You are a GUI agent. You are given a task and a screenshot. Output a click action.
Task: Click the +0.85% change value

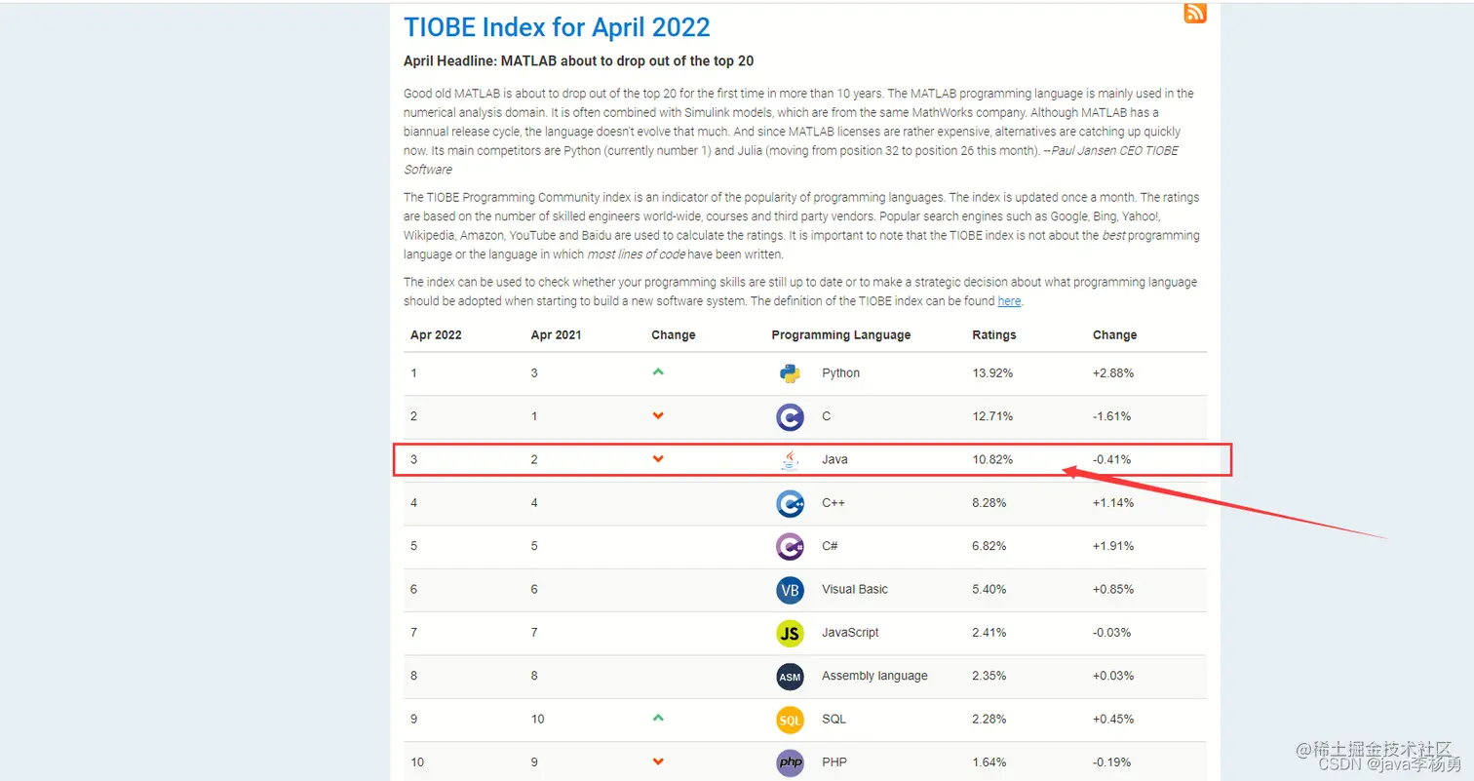point(1113,589)
